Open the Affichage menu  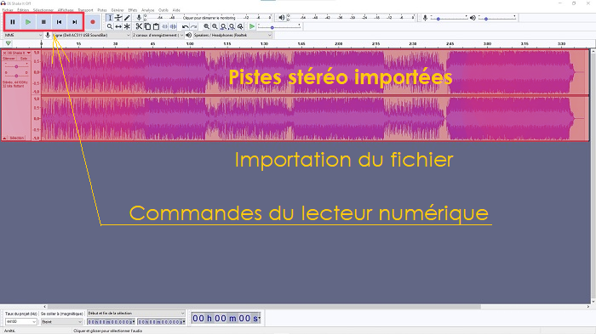coord(66,10)
